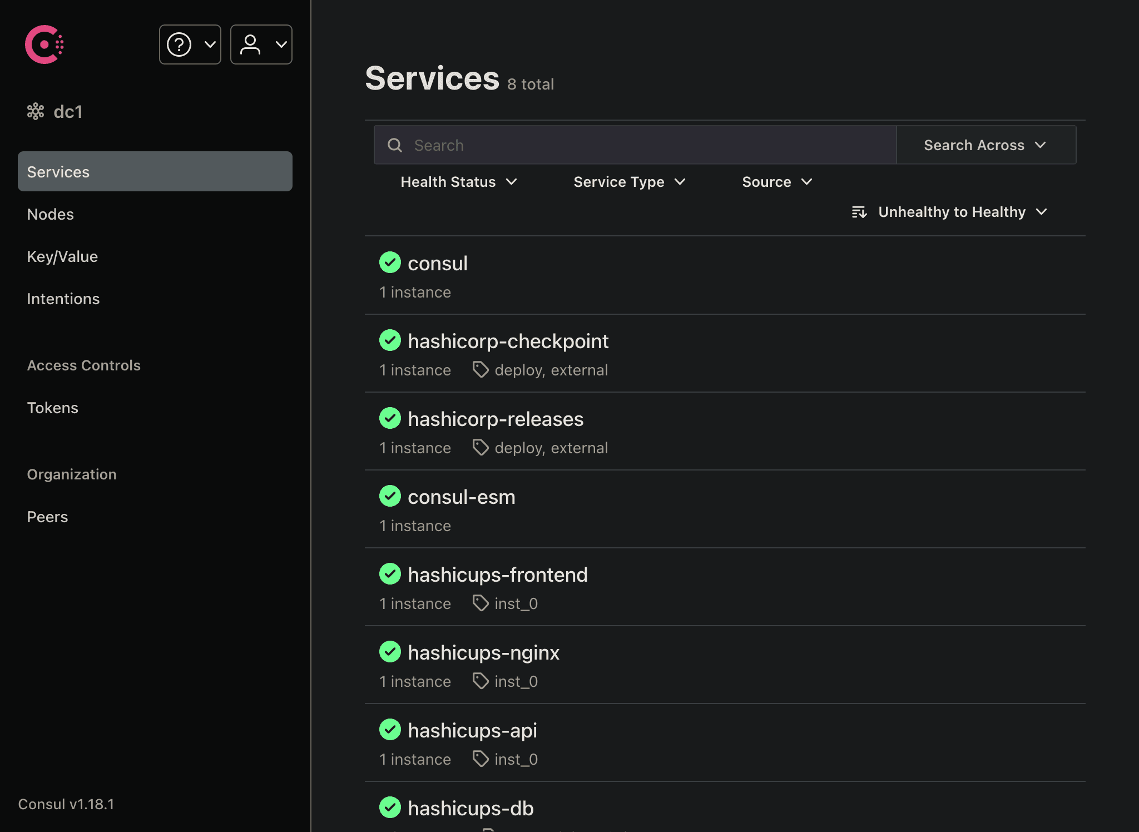Viewport: 1139px width, 832px height.
Task: Click the consul service health icon
Action: [389, 263]
